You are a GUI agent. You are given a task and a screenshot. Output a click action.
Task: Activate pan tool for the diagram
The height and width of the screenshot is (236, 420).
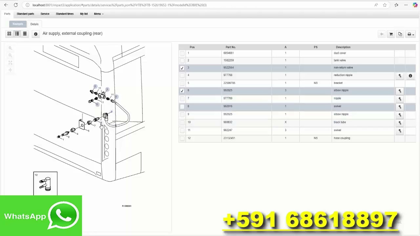tap(10, 70)
